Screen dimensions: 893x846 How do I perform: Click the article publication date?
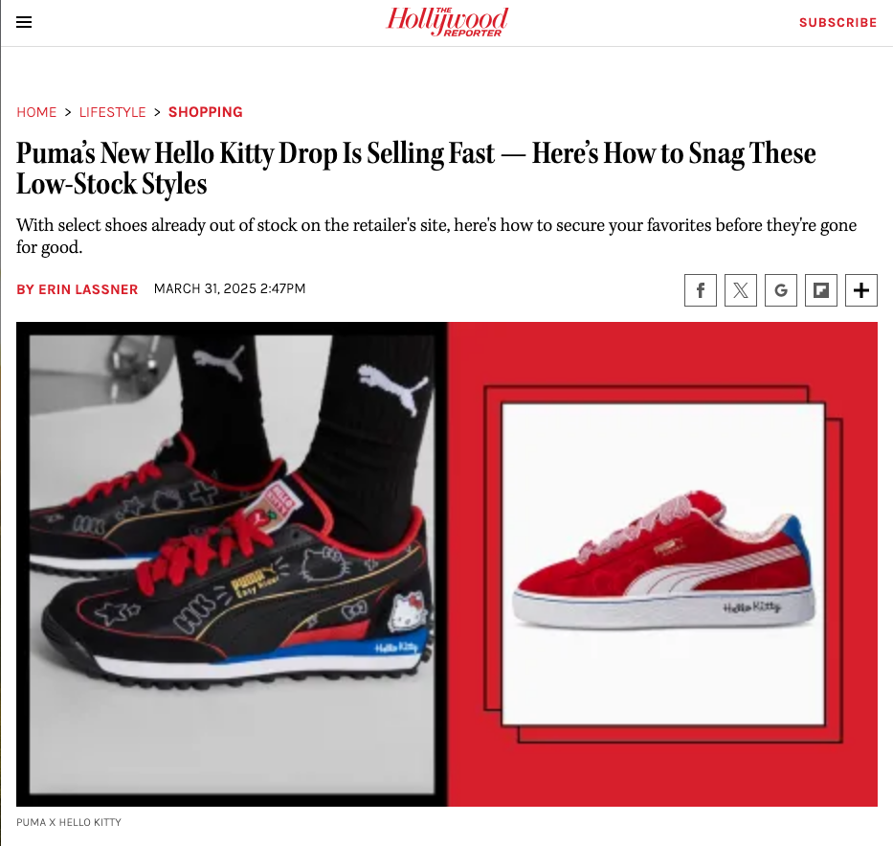point(230,288)
